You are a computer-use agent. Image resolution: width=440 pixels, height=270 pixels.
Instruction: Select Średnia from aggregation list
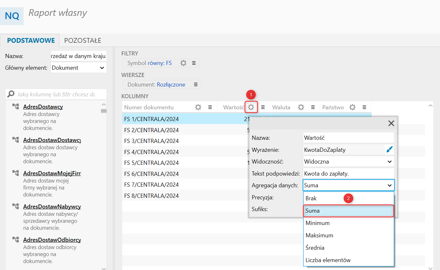click(315, 248)
